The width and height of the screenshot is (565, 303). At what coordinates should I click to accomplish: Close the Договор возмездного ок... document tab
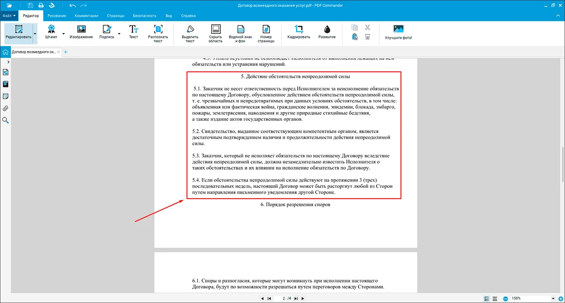click(x=58, y=52)
